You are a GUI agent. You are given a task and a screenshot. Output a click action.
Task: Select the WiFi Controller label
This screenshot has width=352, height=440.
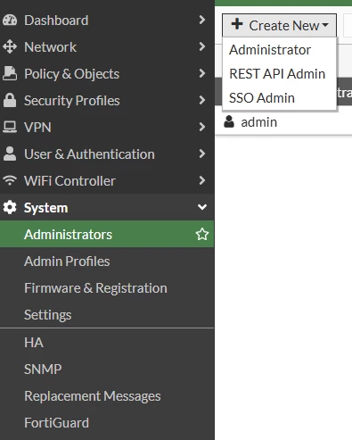(70, 181)
